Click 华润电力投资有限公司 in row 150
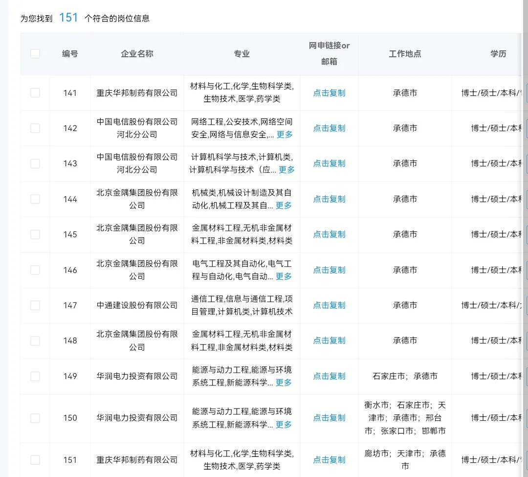Image resolution: width=528 pixels, height=477 pixels. pyautogui.click(x=137, y=418)
